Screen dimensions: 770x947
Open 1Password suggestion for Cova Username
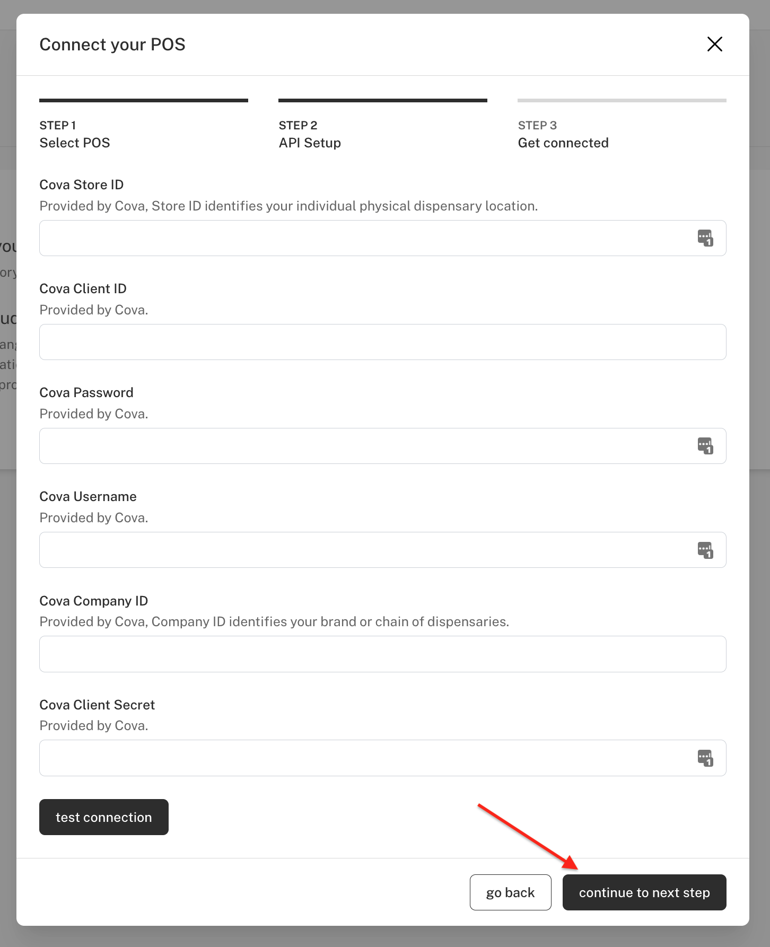pyautogui.click(x=705, y=550)
